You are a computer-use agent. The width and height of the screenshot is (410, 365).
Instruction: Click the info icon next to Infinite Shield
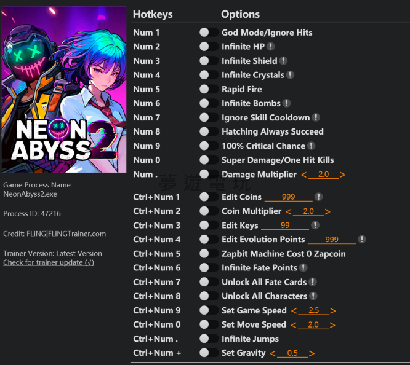coord(283,61)
